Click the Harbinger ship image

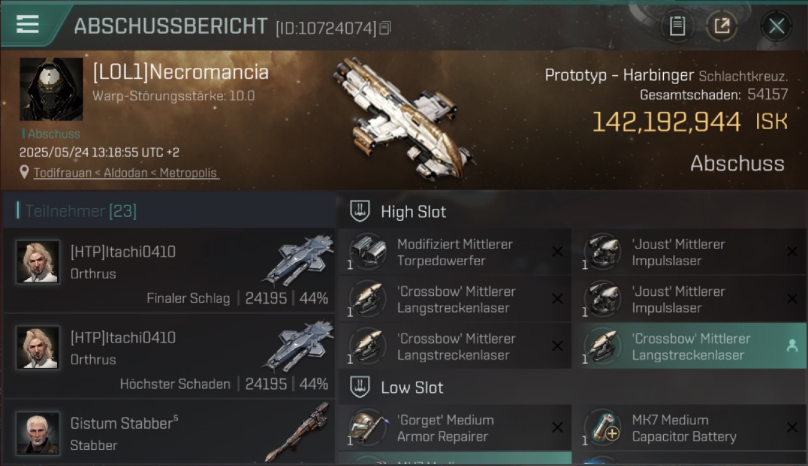pos(403,118)
